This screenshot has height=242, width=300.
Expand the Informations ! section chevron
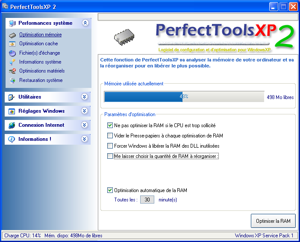tap(84, 139)
